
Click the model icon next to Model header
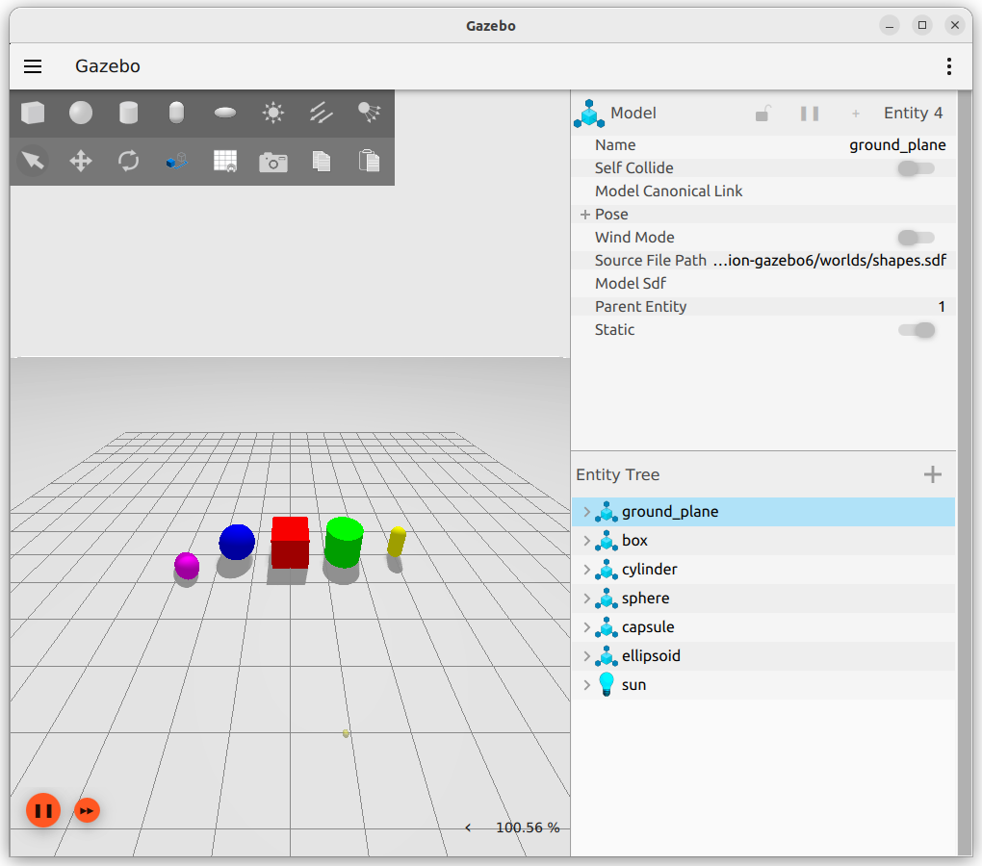pos(588,114)
